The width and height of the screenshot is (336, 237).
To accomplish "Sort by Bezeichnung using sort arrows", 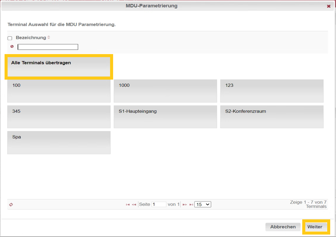I will point(49,38).
